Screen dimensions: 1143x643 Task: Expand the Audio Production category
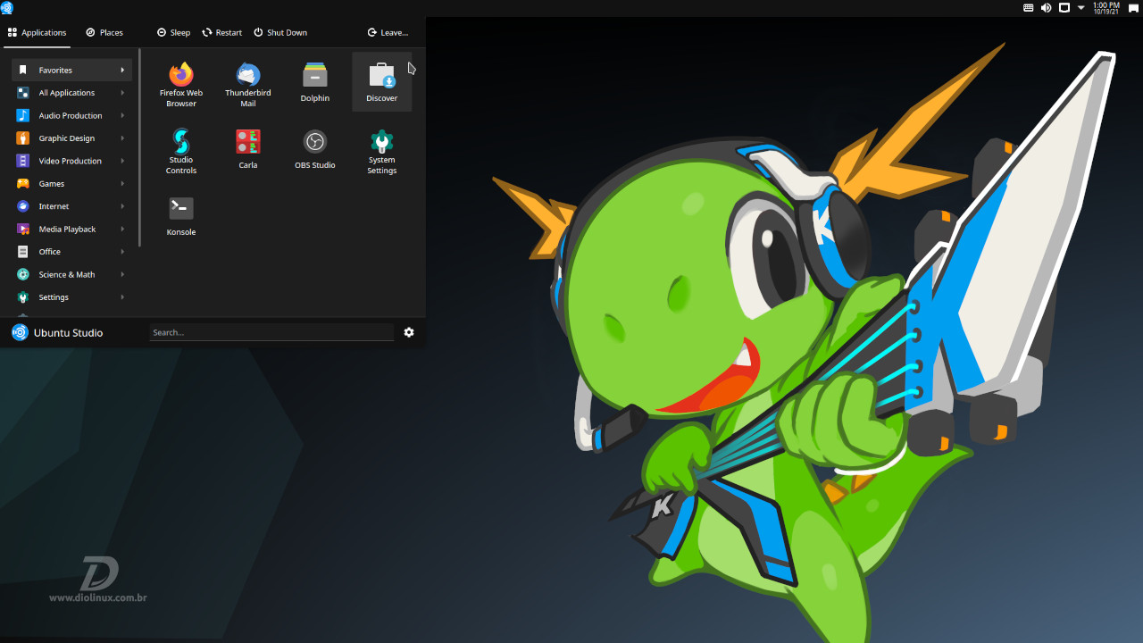coord(71,115)
